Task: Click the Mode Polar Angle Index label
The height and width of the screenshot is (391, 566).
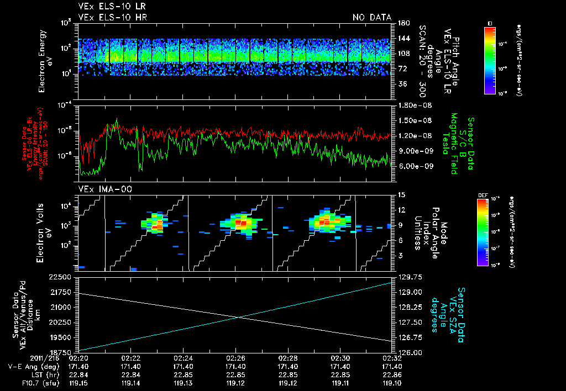Action: tap(431, 233)
